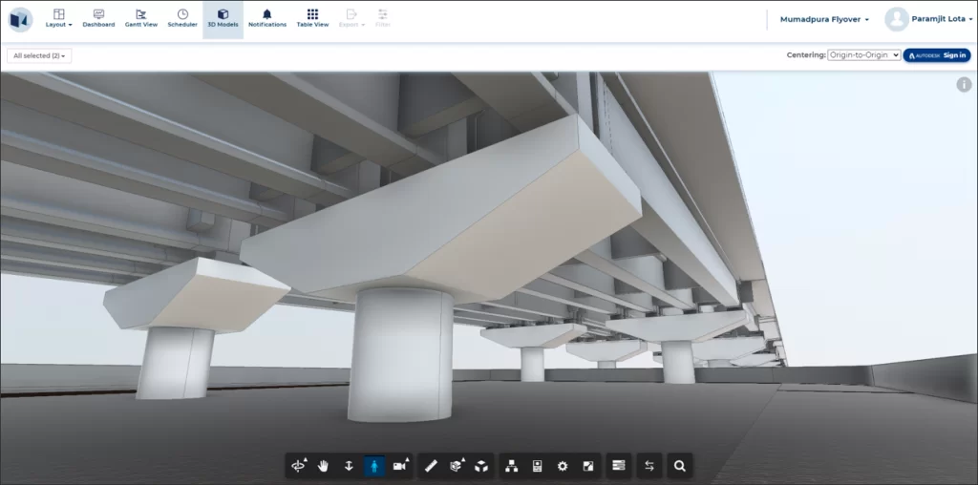Activate the Pan hand tool

(x=324, y=466)
